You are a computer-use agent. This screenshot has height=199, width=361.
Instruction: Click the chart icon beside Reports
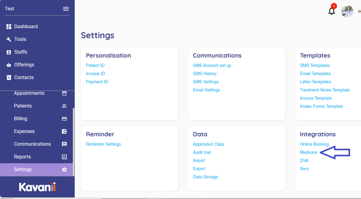click(64, 157)
